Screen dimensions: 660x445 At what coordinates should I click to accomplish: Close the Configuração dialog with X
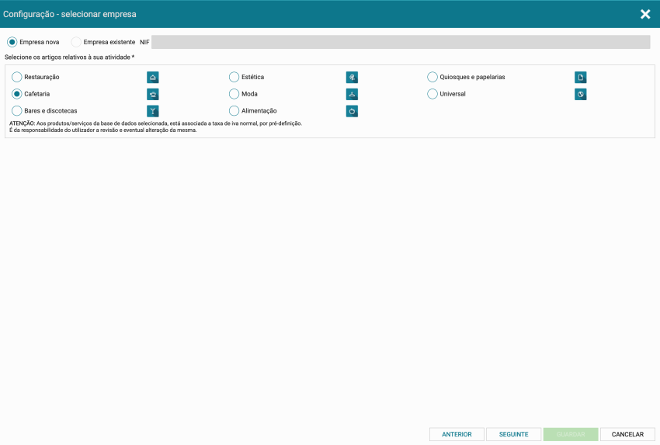[x=645, y=14]
